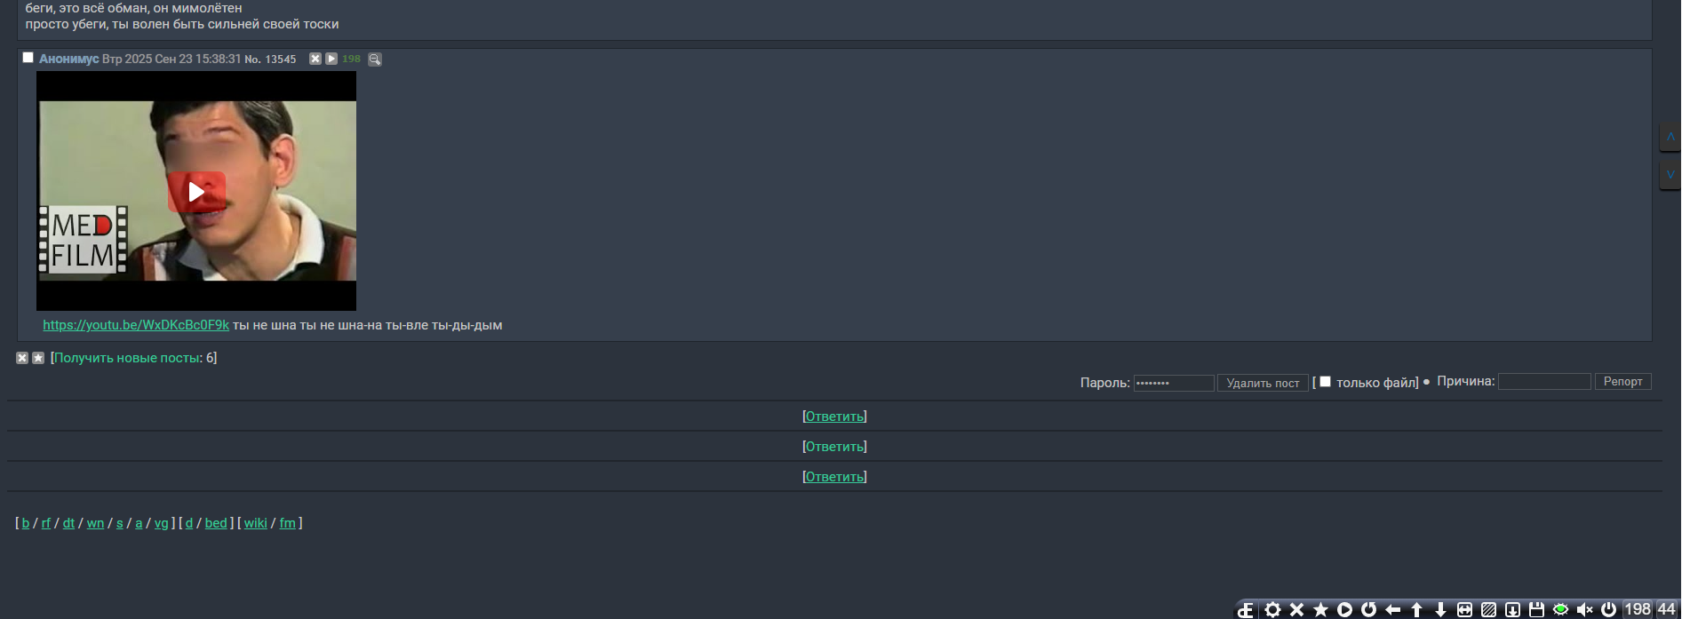Viewport: 1682px width, 619px height.
Task: Open the 'bed' board link
Action: pos(216,523)
